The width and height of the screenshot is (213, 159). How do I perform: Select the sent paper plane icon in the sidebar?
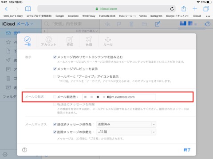pyautogui.click(x=8, y=60)
